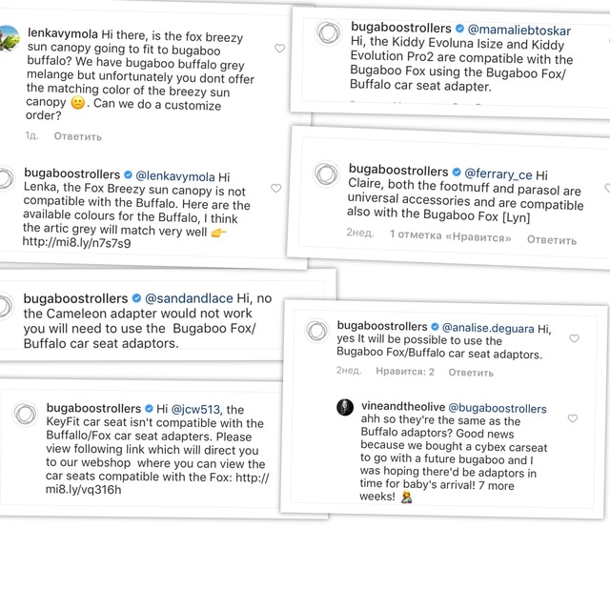Screen dimensions: 610x610
Task: Click bugaboostrollers avatar beside @sandandlace reply
Action: 8,305
